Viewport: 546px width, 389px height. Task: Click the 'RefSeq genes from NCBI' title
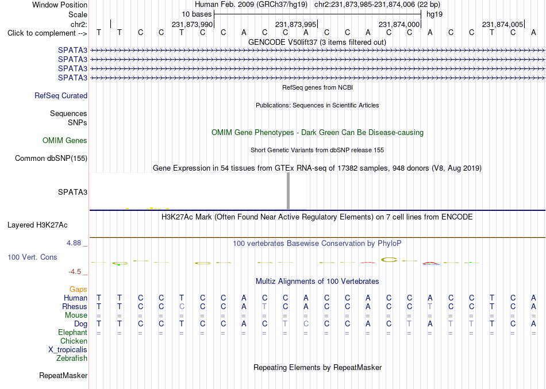coord(317,87)
